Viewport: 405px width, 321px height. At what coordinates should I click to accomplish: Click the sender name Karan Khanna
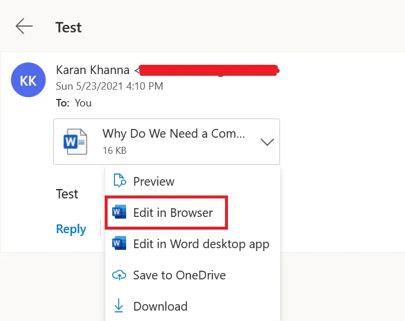[94, 70]
